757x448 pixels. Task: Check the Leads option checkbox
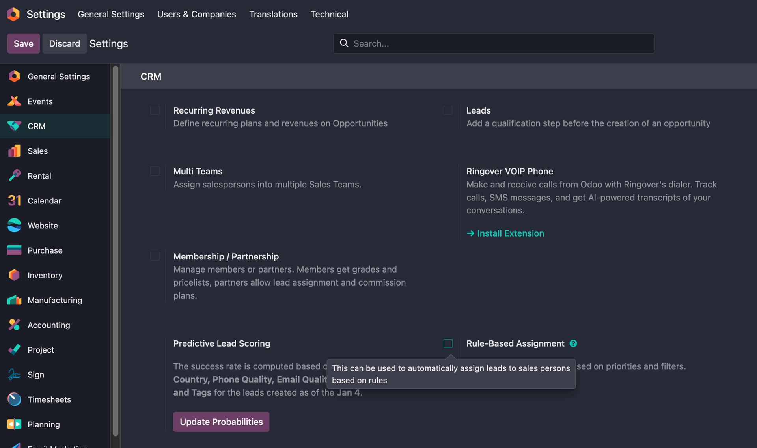pyautogui.click(x=448, y=110)
